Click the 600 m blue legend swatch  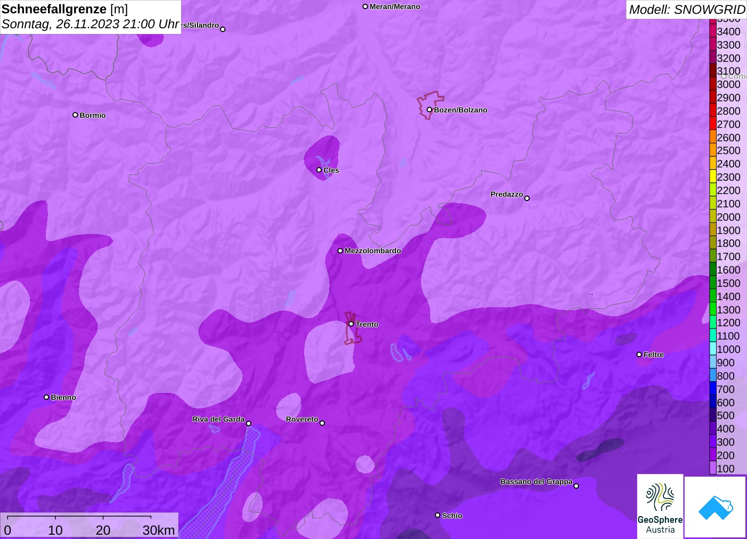coord(713,402)
